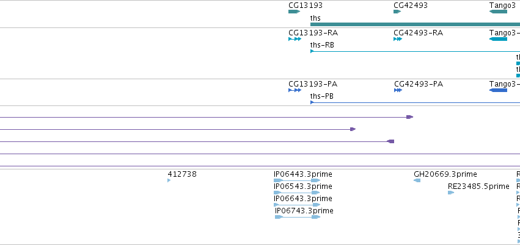520x245 pixels.
Task: Click the CG42493-PA protein glyph
Action: [398, 90]
